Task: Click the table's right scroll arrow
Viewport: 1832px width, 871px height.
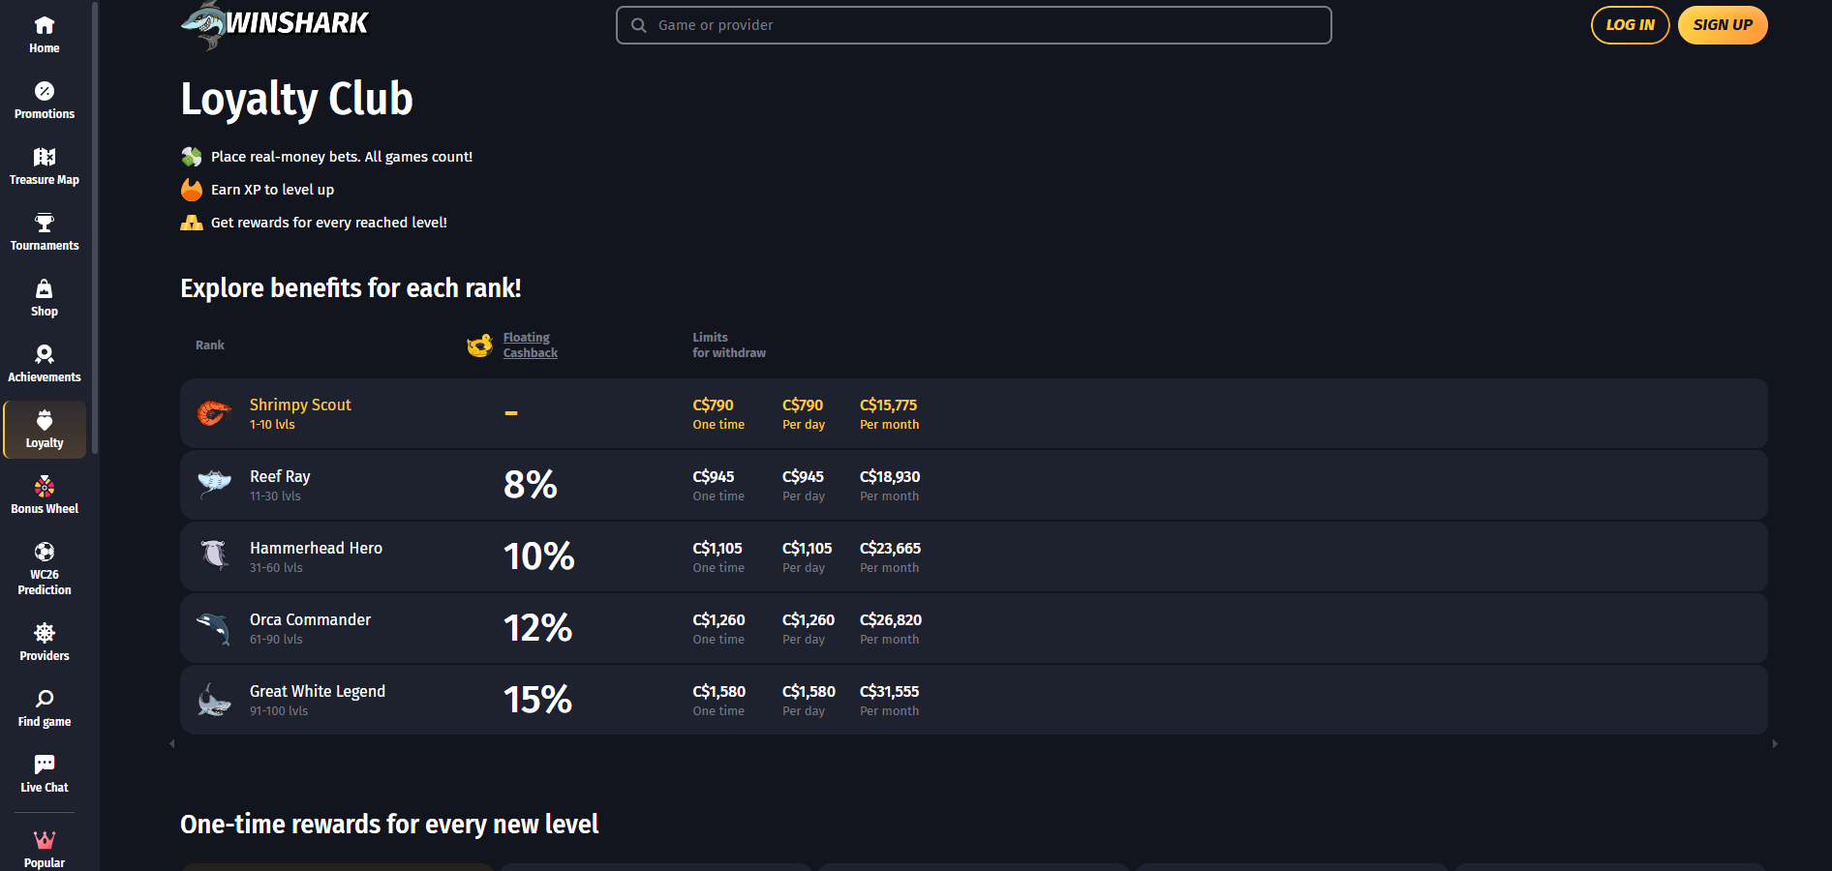Action: pyautogui.click(x=1775, y=744)
